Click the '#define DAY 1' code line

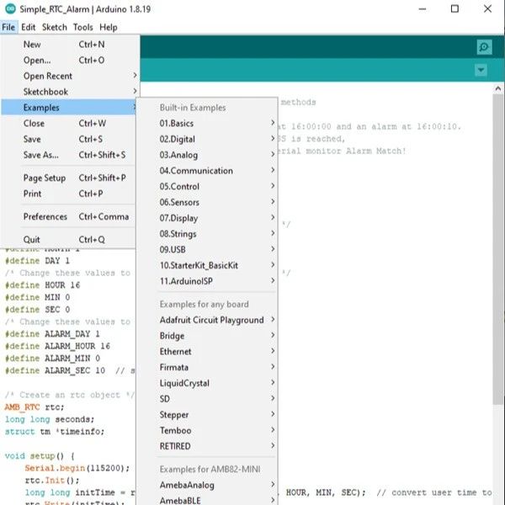pos(37,261)
